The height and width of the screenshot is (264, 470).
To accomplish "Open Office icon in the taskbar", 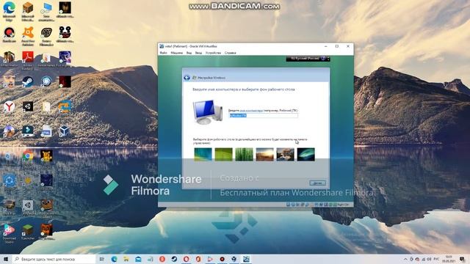I will coord(198,259).
